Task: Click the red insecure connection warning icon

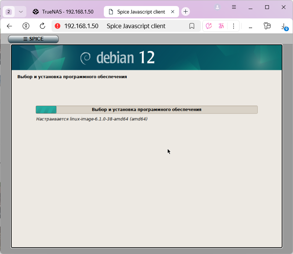Action: pyautogui.click(x=58, y=26)
